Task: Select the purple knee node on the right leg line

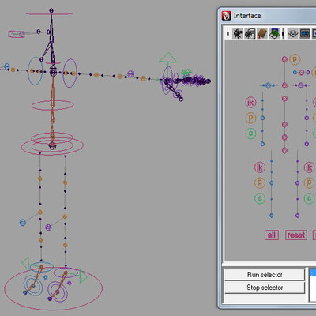Action: tap(297, 182)
